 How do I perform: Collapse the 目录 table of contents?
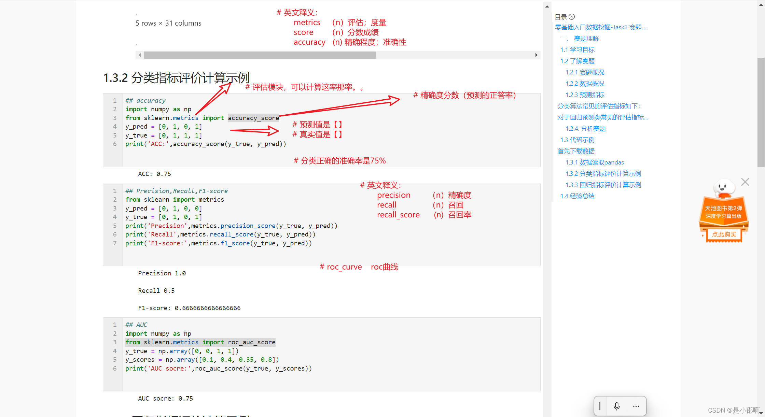(x=572, y=17)
